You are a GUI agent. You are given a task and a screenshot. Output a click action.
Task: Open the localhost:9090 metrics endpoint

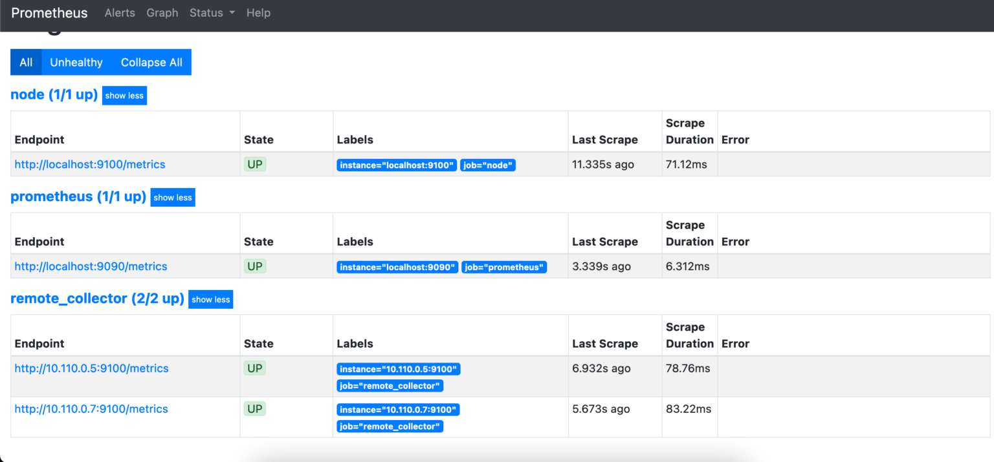point(91,266)
